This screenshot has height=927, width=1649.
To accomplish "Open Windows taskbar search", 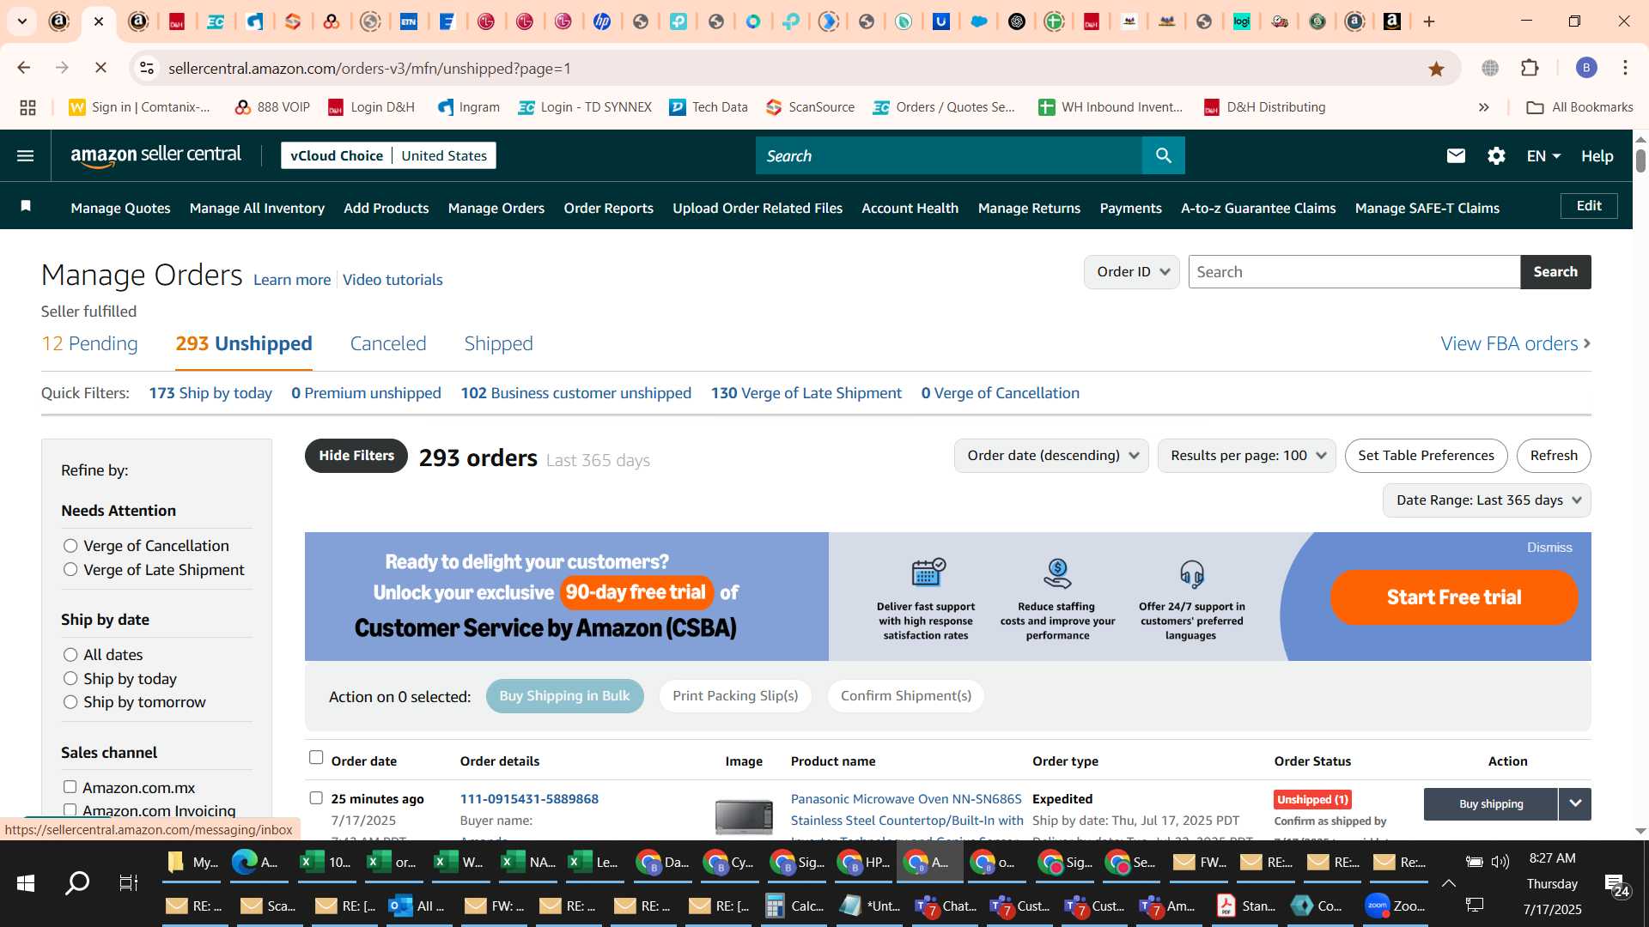I will point(77,882).
